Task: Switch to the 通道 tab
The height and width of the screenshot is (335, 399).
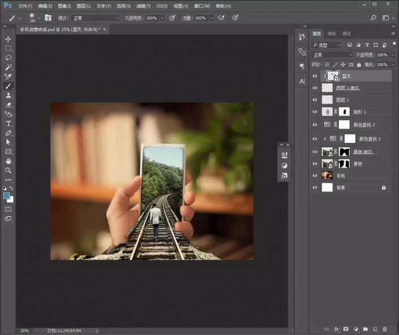Action: [x=331, y=33]
